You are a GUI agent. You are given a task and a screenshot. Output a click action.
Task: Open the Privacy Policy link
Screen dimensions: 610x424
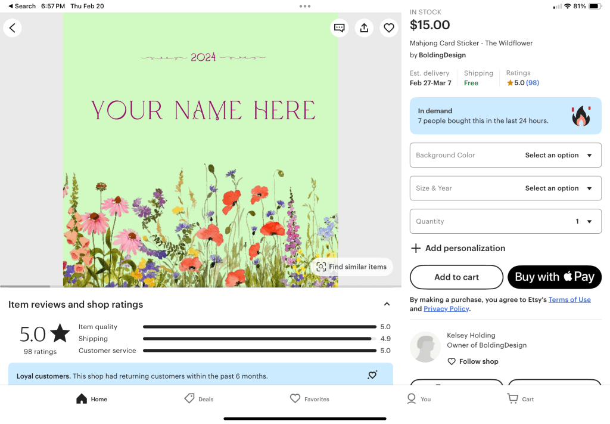click(x=446, y=309)
